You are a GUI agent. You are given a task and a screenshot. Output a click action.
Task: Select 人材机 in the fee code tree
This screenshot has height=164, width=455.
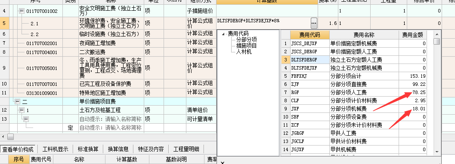click(x=244, y=52)
